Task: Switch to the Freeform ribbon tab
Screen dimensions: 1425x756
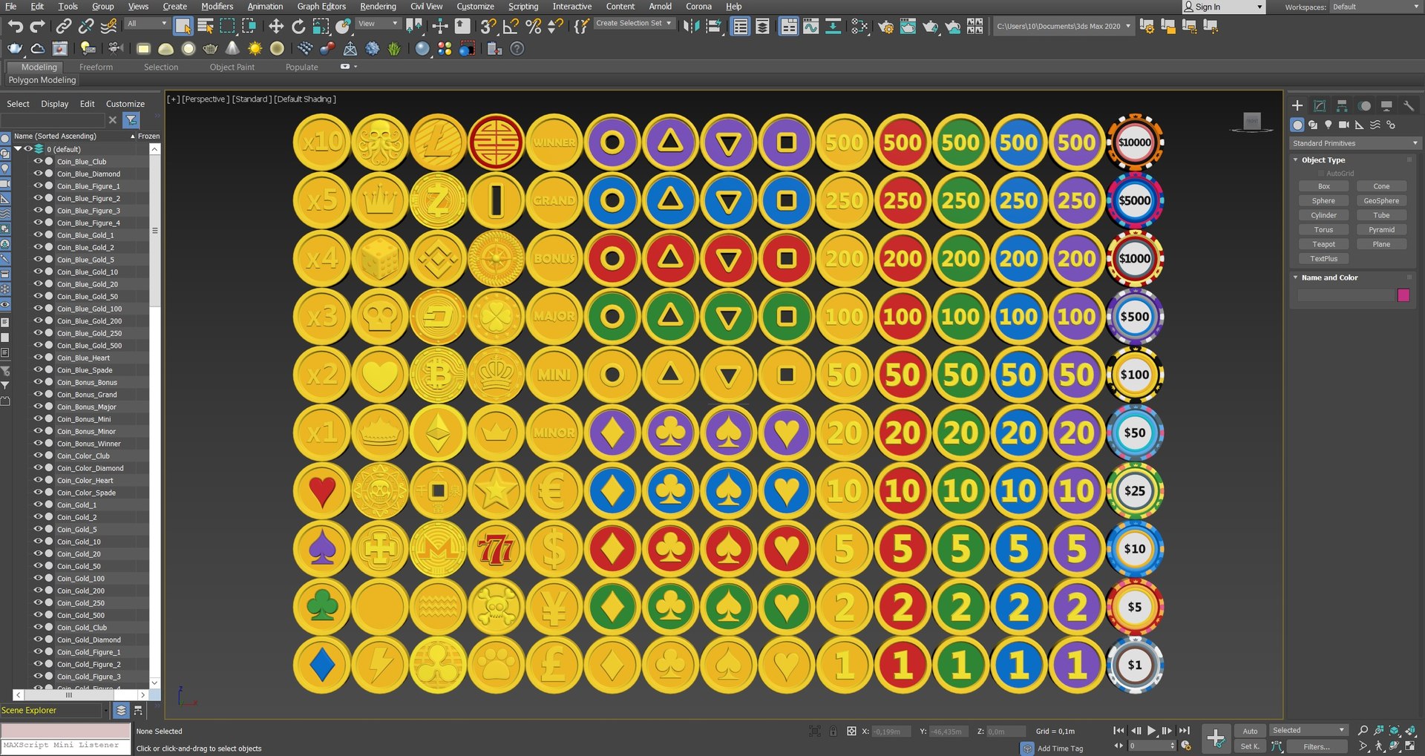Action: (96, 67)
